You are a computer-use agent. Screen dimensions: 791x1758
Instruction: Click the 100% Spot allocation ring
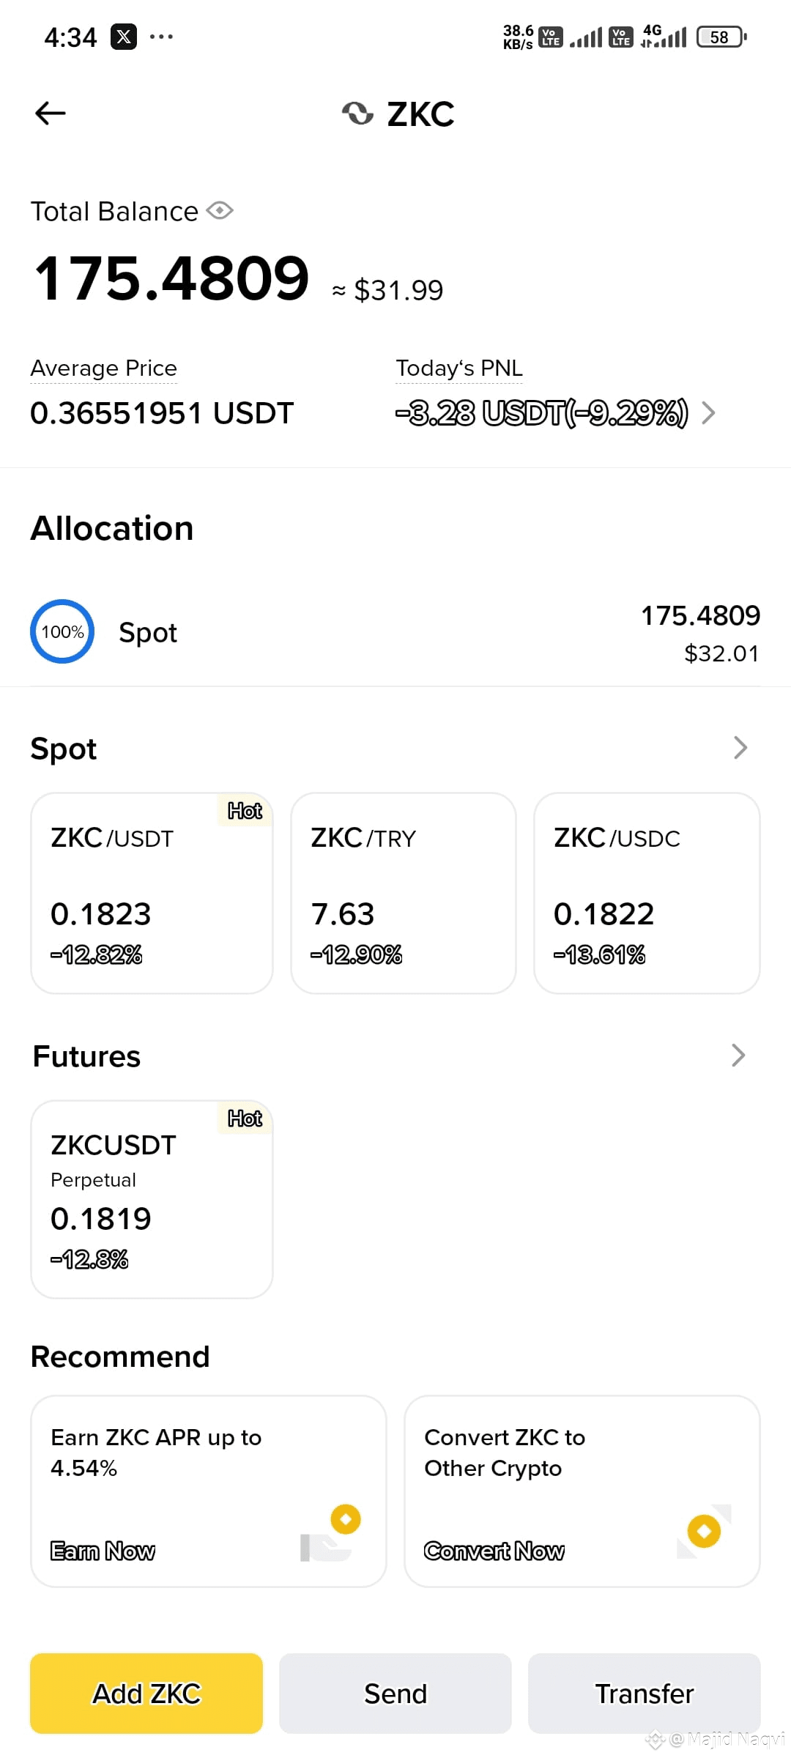click(62, 631)
